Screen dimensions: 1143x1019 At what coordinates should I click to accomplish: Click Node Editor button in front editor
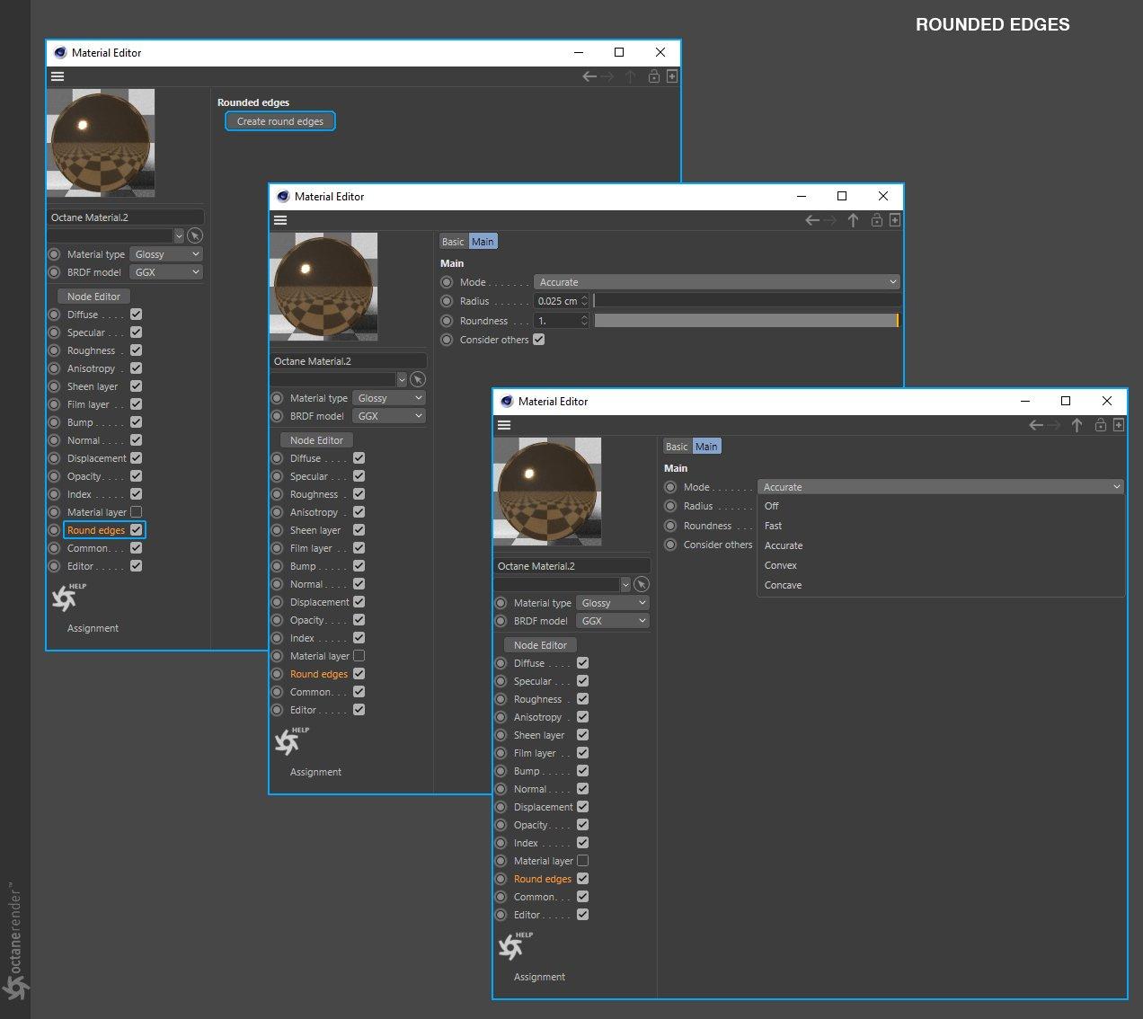point(540,645)
